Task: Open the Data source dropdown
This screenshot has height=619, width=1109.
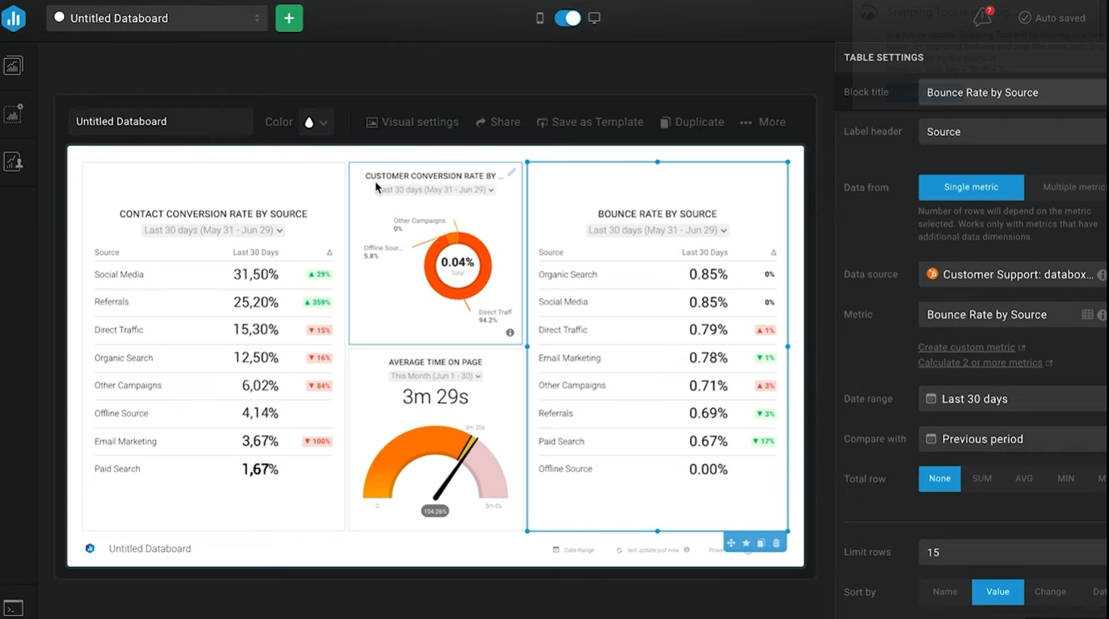Action: coord(1013,275)
